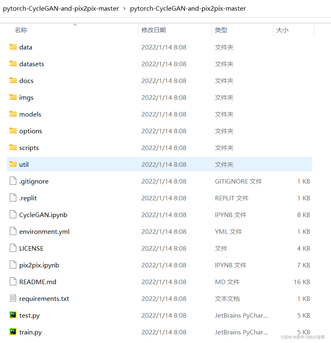This screenshot has height=343, width=331.
Task: Click the modified date of the data folder
Action: (164, 47)
